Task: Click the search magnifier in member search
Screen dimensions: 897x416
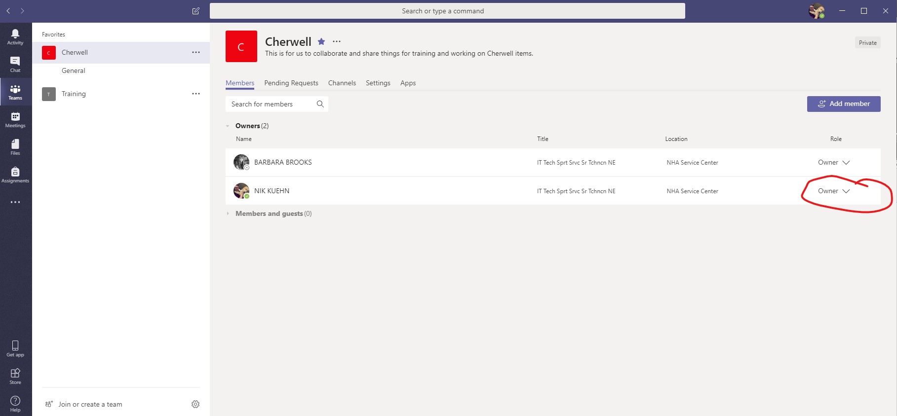Action: point(320,104)
